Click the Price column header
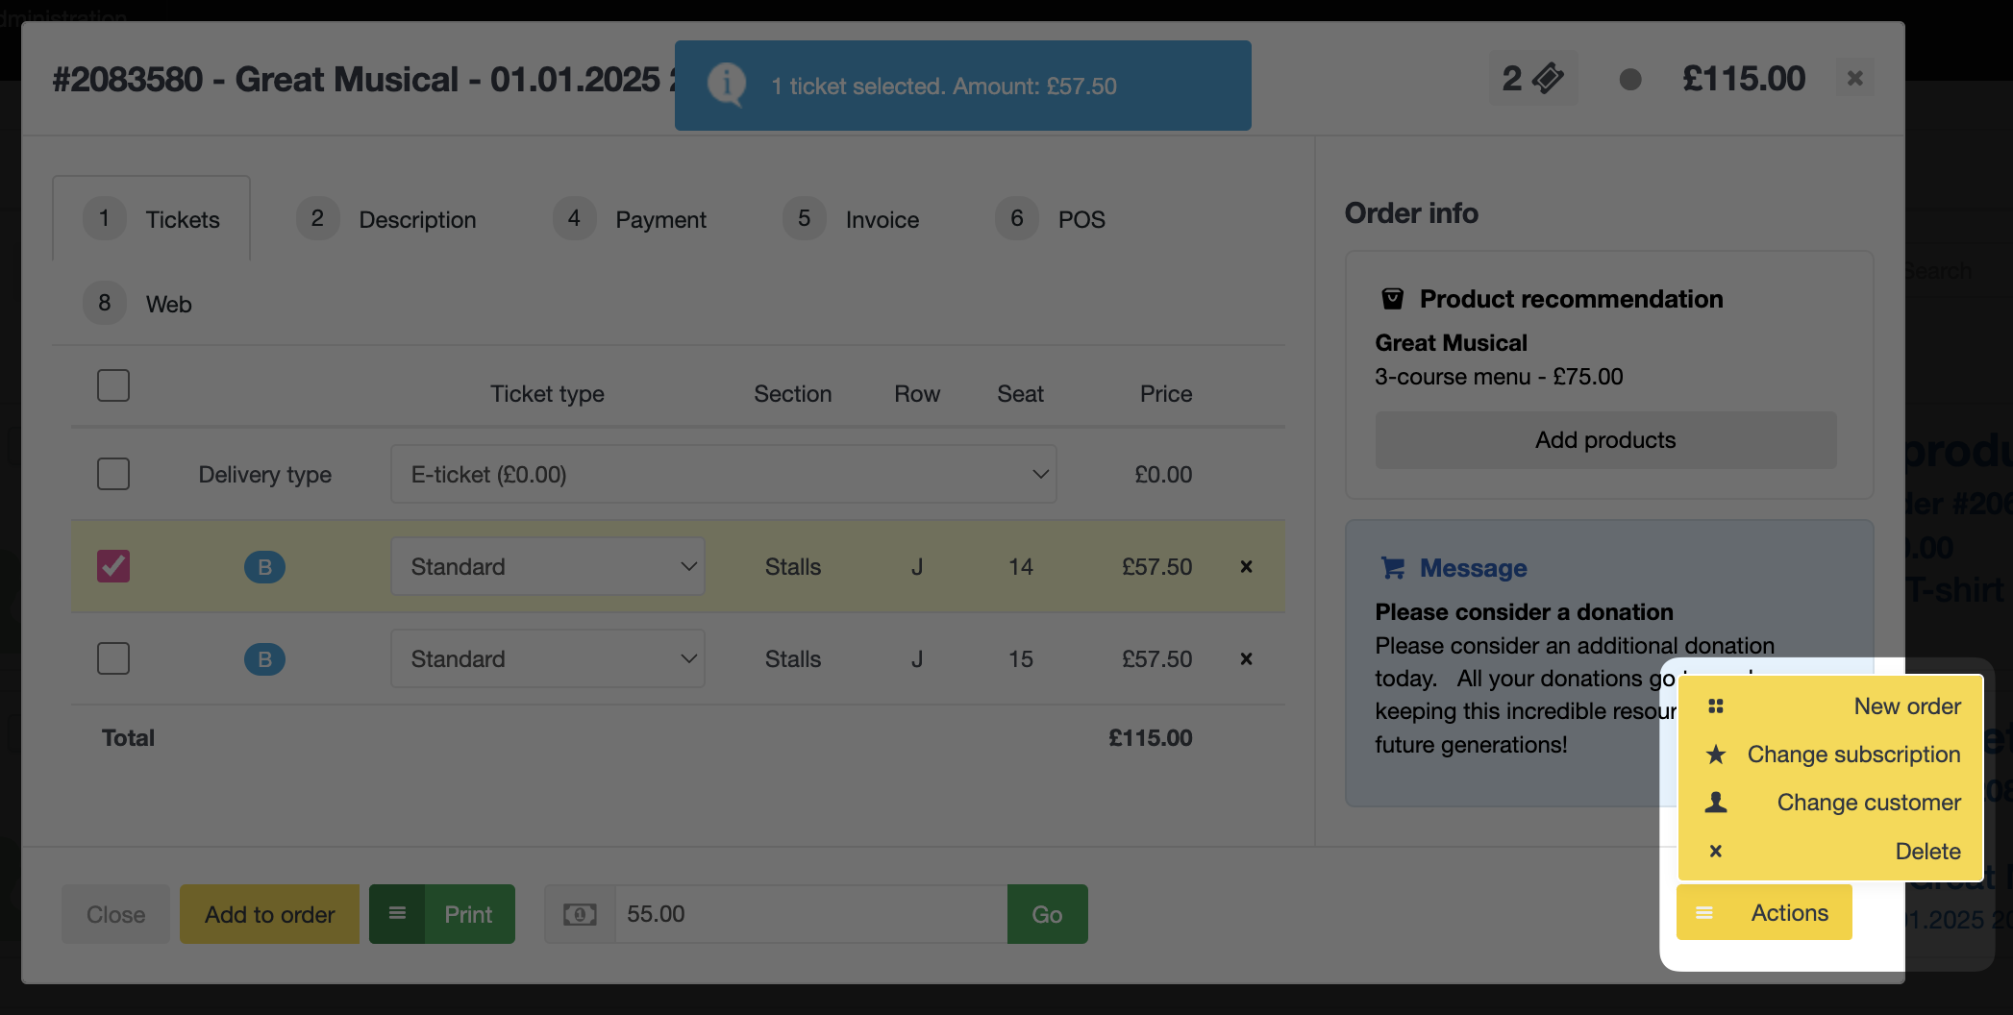This screenshot has width=2013, height=1015. (x=1166, y=394)
